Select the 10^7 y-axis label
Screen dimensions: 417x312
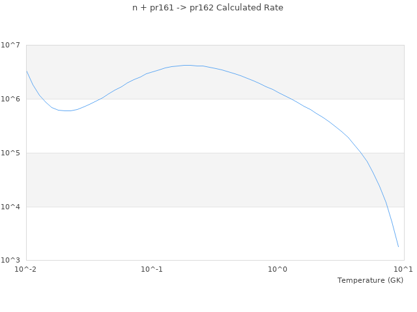click(11, 45)
